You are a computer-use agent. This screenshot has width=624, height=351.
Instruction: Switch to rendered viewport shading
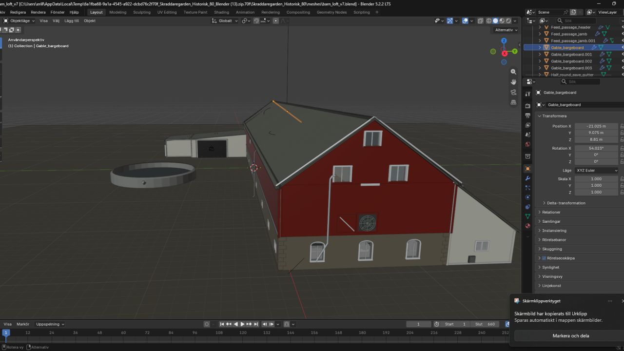508,21
